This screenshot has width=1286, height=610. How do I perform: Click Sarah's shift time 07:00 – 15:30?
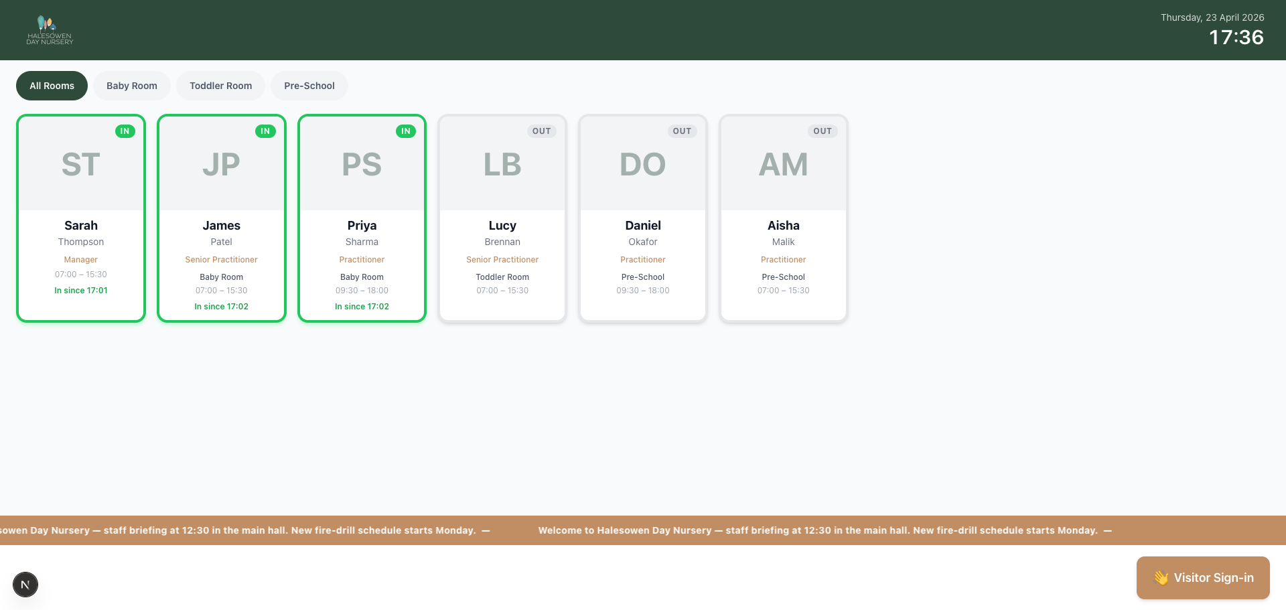click(81, 275)
